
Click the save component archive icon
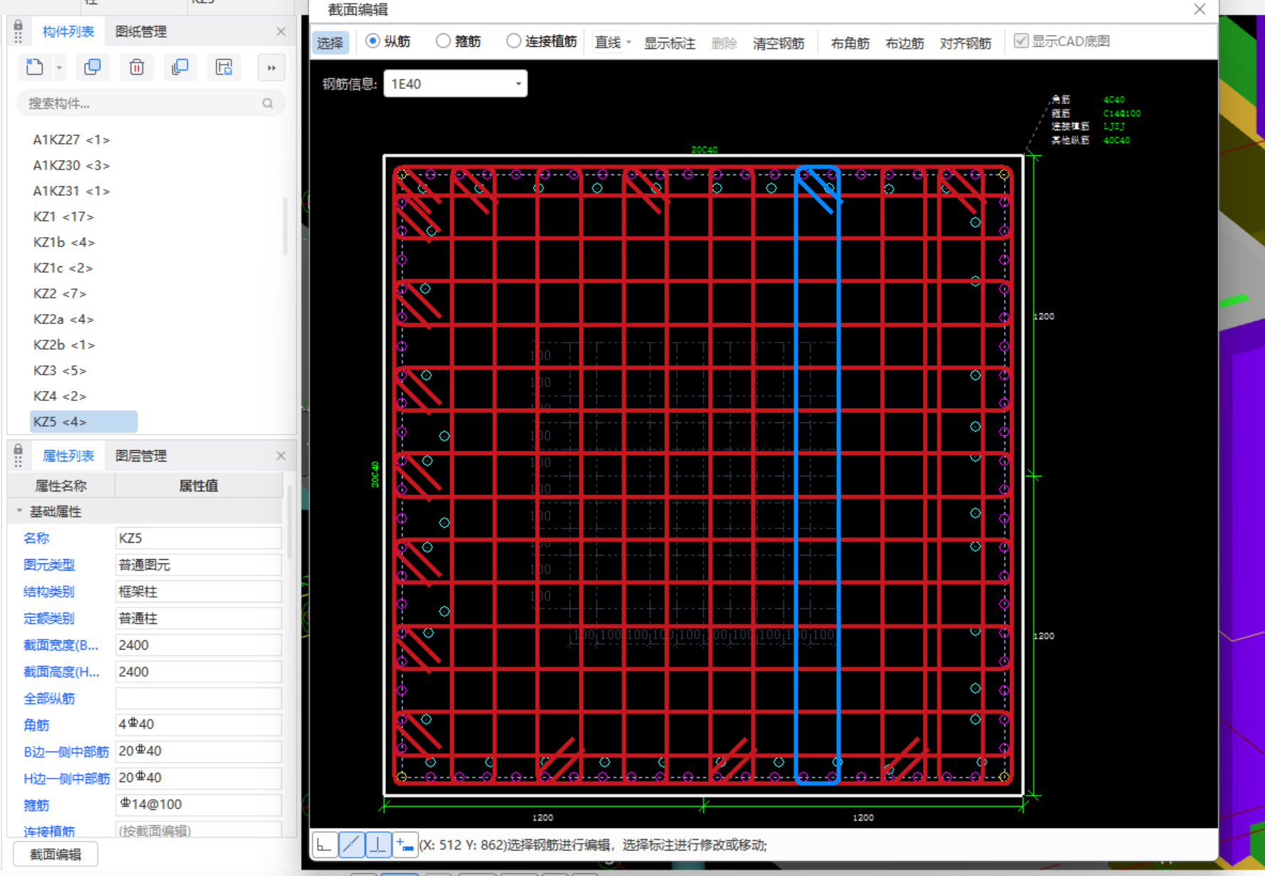coord(224,68)
